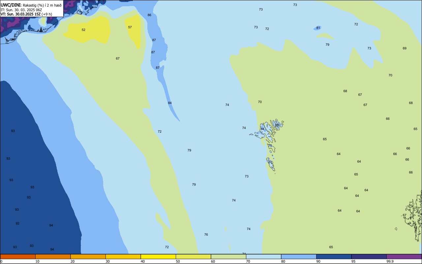This screenshot has width=422, height=264.
Task: Click the humidity value 52 in yellow area
Action: click(x=83, y=30)
